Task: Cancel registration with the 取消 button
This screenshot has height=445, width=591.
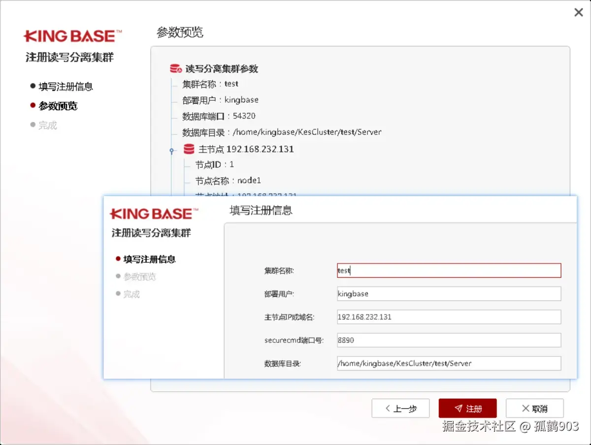Action: pyautogui.click(x=534, y=409)
